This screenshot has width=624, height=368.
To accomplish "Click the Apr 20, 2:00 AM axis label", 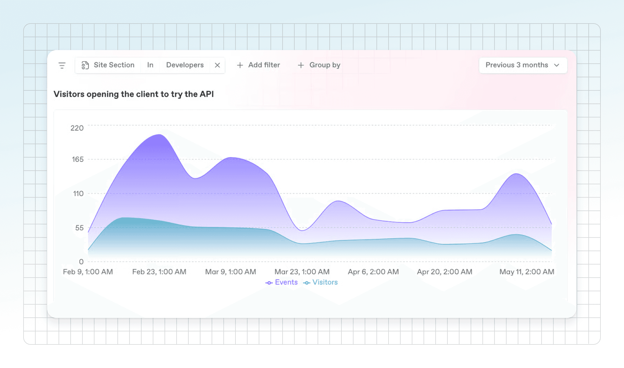I will coord(445,272).
